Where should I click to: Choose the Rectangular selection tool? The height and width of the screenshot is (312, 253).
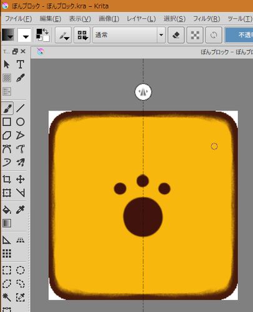coord(7,270)
